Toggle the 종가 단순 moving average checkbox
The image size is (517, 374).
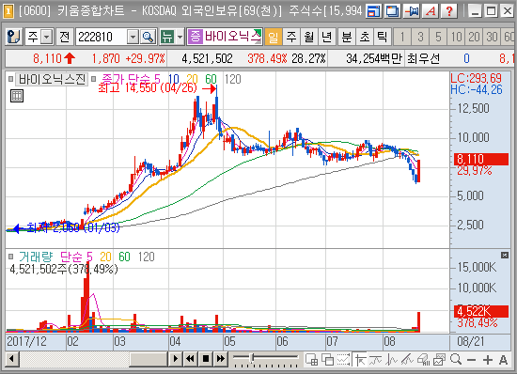pos(94,79)
